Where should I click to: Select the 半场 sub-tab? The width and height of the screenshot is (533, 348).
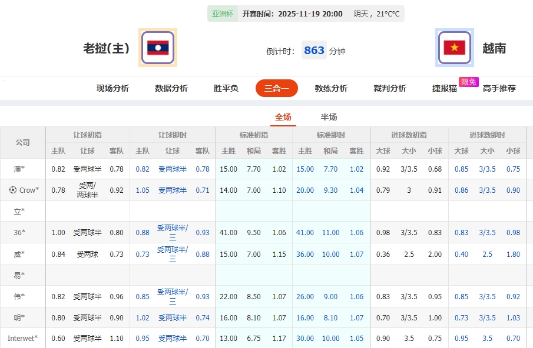pyautogui.click(x=328, y=117)
